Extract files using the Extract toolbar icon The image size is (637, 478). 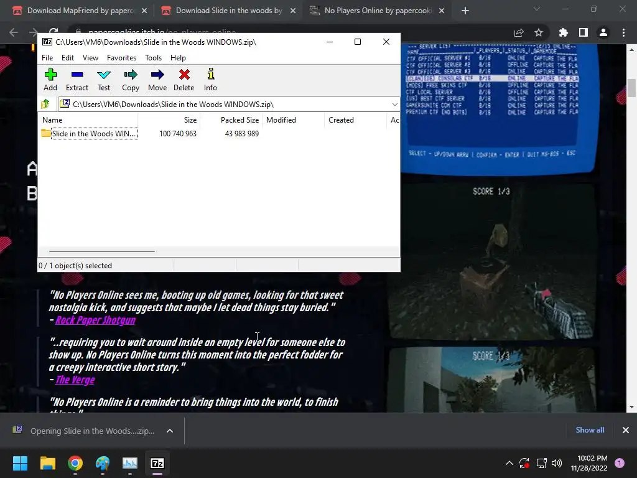coord(77,80)
